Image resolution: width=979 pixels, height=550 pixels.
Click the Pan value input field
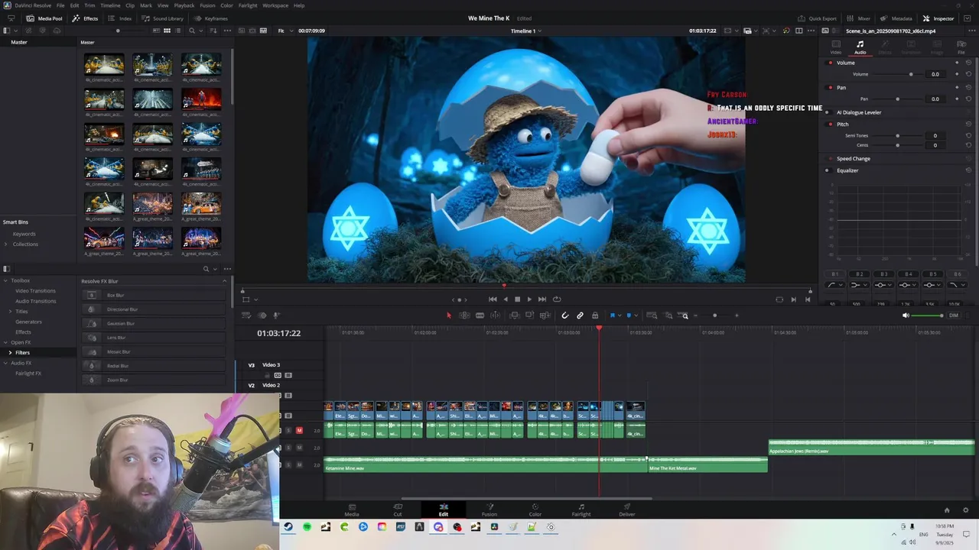point(935,99)
